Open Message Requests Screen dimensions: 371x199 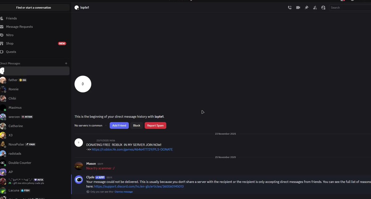point(35,27)
